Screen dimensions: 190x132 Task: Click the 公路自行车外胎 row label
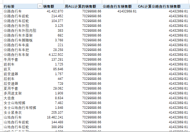(x=16, y=26)
